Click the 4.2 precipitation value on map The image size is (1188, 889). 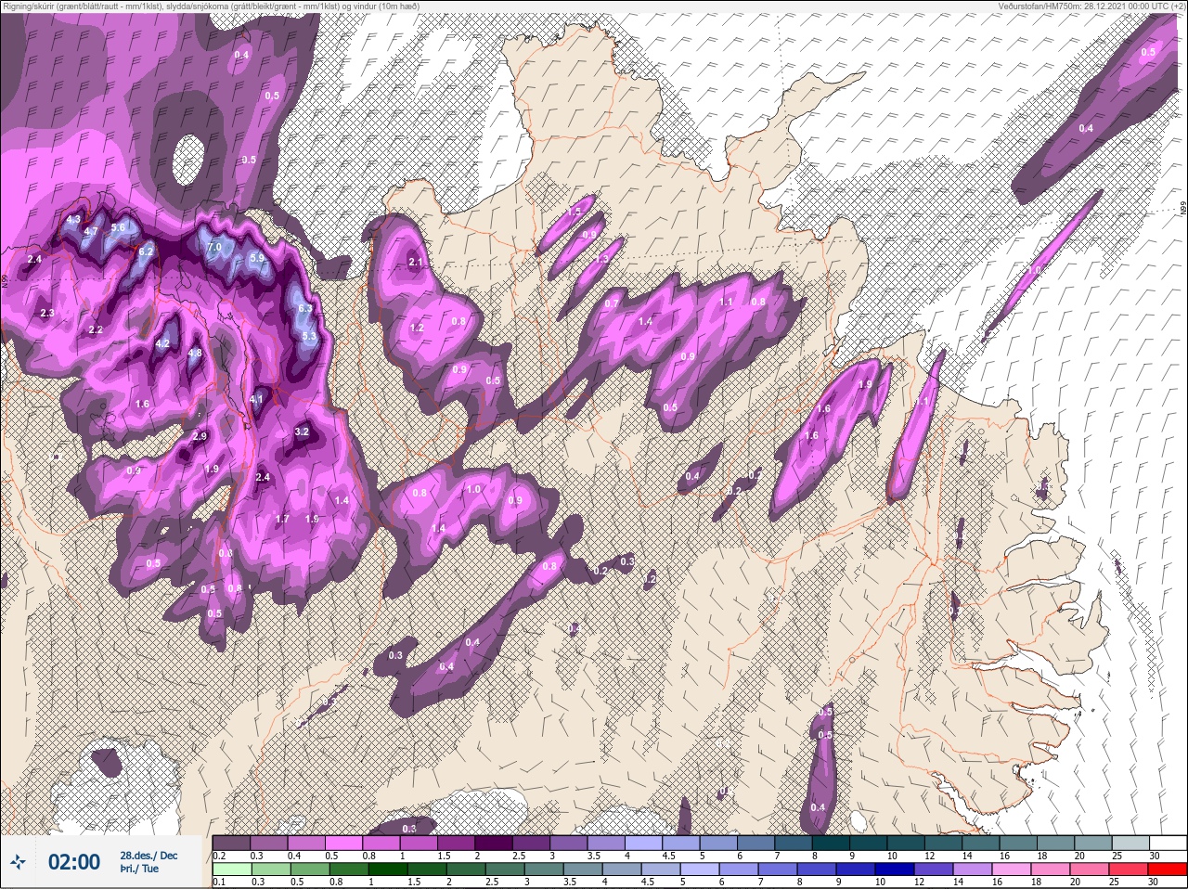pos(162,343)
